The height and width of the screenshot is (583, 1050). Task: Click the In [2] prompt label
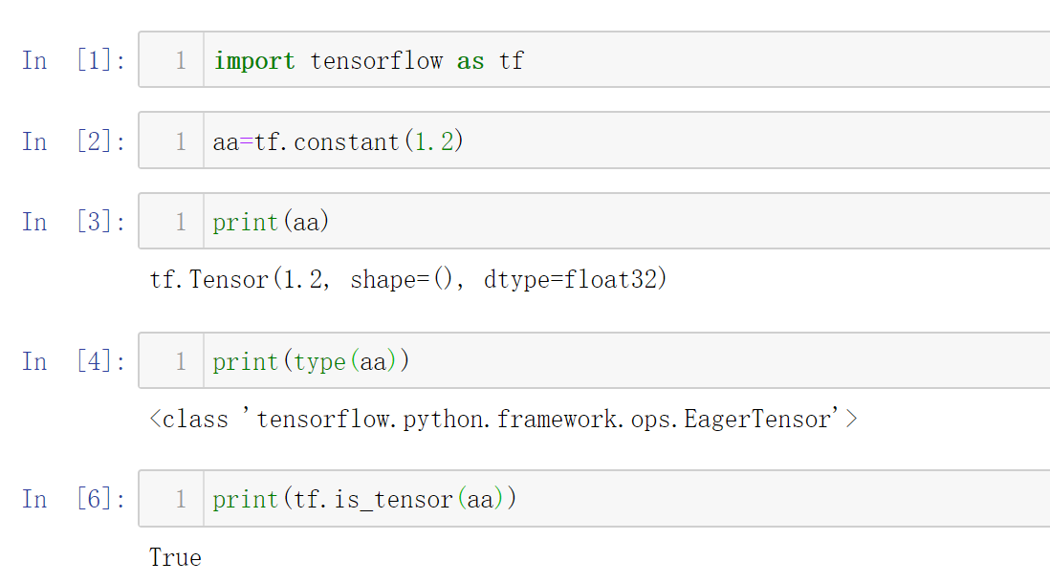point(74,141)
